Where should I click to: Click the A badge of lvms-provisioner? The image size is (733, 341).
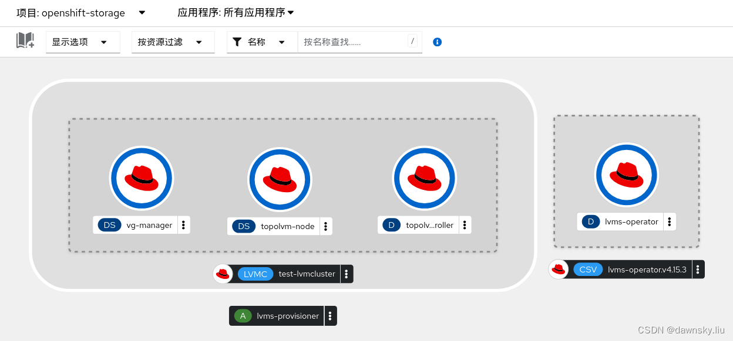coord(243,316)
